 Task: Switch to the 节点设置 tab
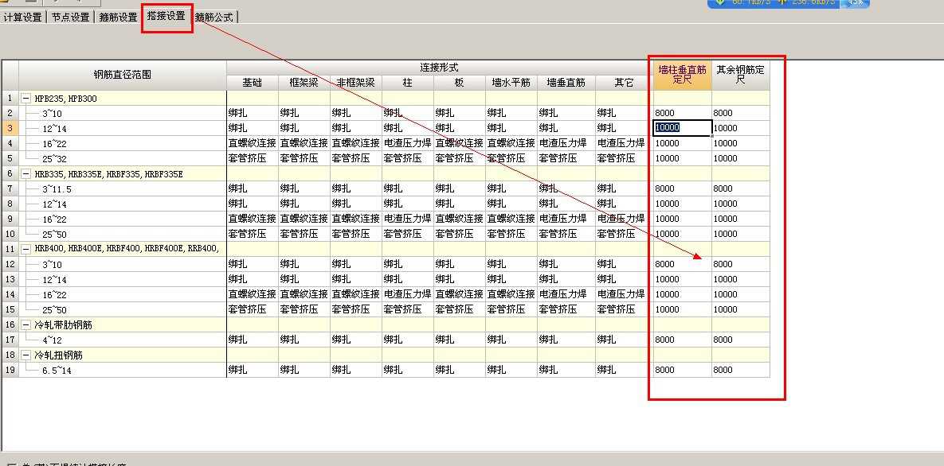pos(70,17)
